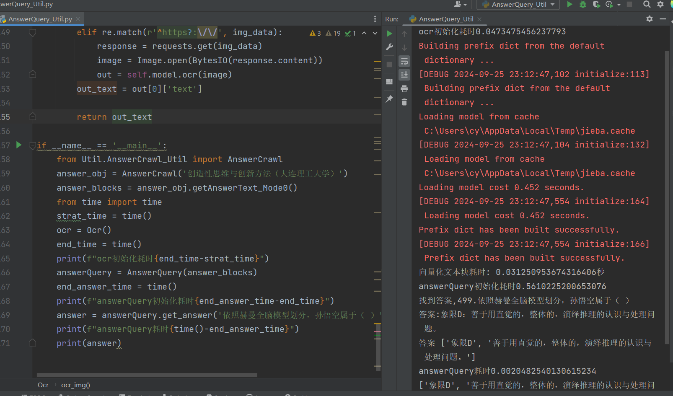Viewport: 673px width, 396px height.
Task: Click on 'ocr = Ocr()' code line
Action: [84, 230]
